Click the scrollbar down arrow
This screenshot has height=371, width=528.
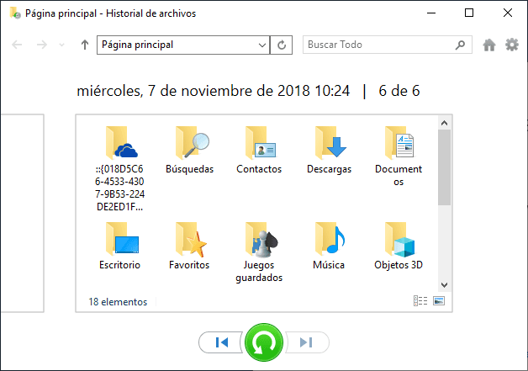point(445,285)
